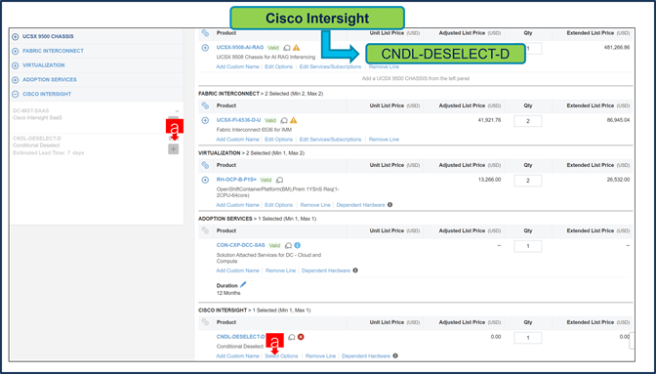656x374 pixels.
Task: Click Remove Line for RH-OCP-B-P1S=
Action: click(x=315, y=205)
